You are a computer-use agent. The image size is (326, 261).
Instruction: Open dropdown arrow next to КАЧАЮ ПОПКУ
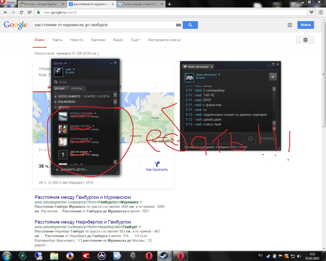[x=93, y=126]
